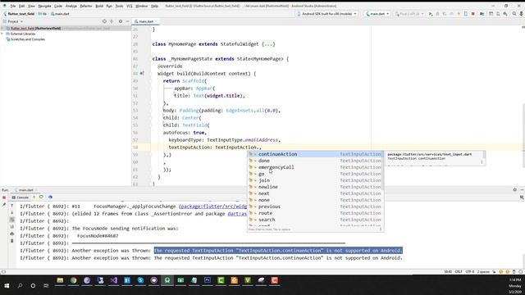The height and width of the screenshot is (295, 525).
Task: Click the locate target icon in Project panel
Action: pyautogui.click(x=104, y=21)
